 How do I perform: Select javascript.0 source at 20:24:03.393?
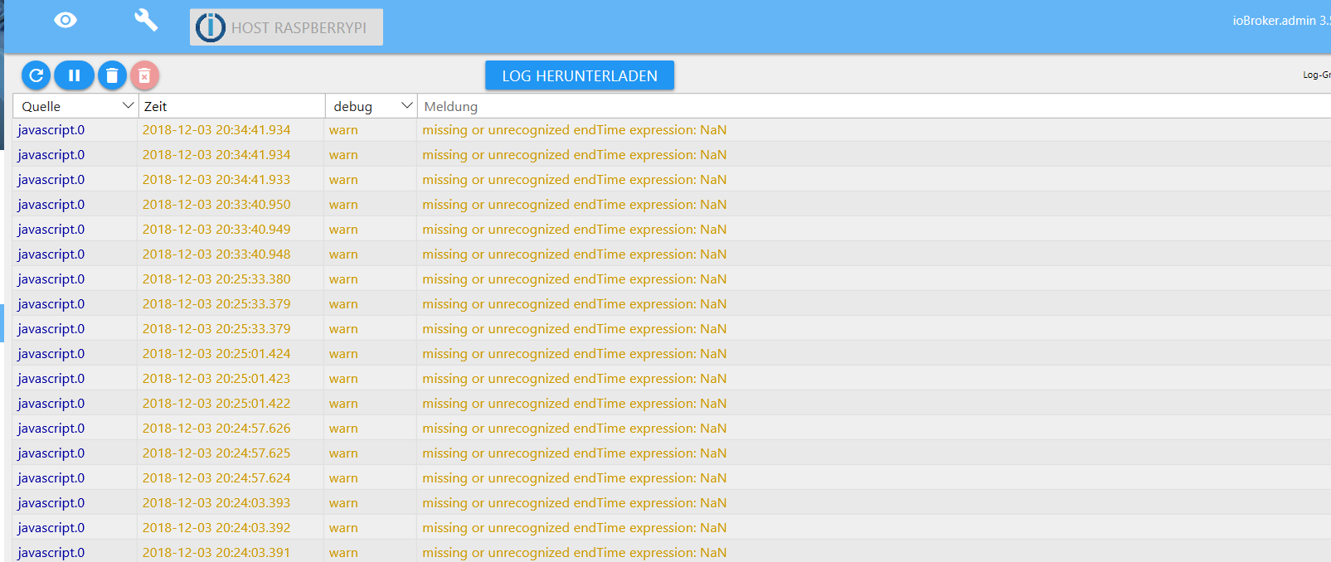click(51, 503)
